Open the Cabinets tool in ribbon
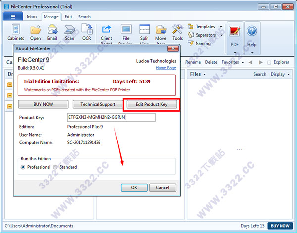The height and width of the screenshot is (233, 297). tap(16, 32)
